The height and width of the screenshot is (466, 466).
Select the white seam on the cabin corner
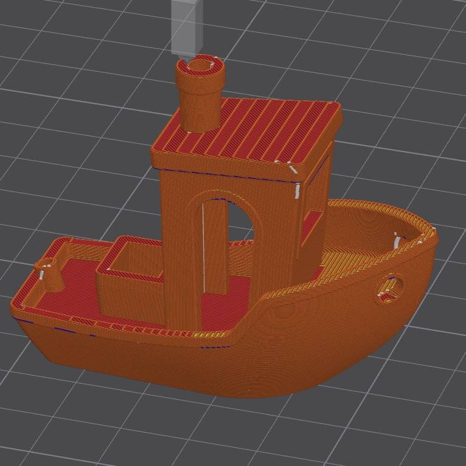pos(297,190)
